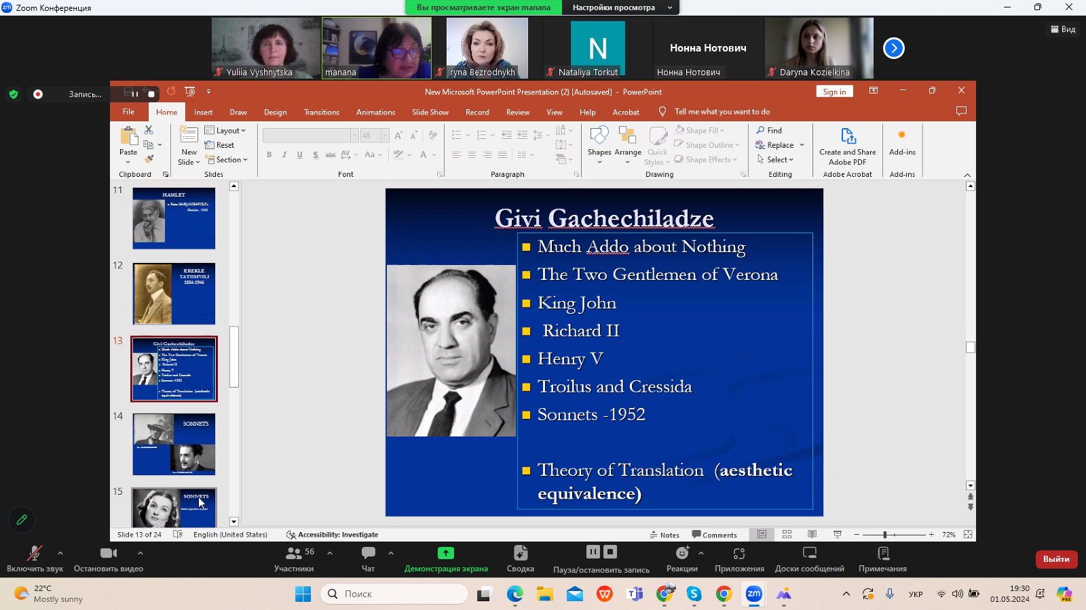This screenshot has height=610, width=1086.
Task: Open the Slide Show tab
Action: tap(430, 113)
